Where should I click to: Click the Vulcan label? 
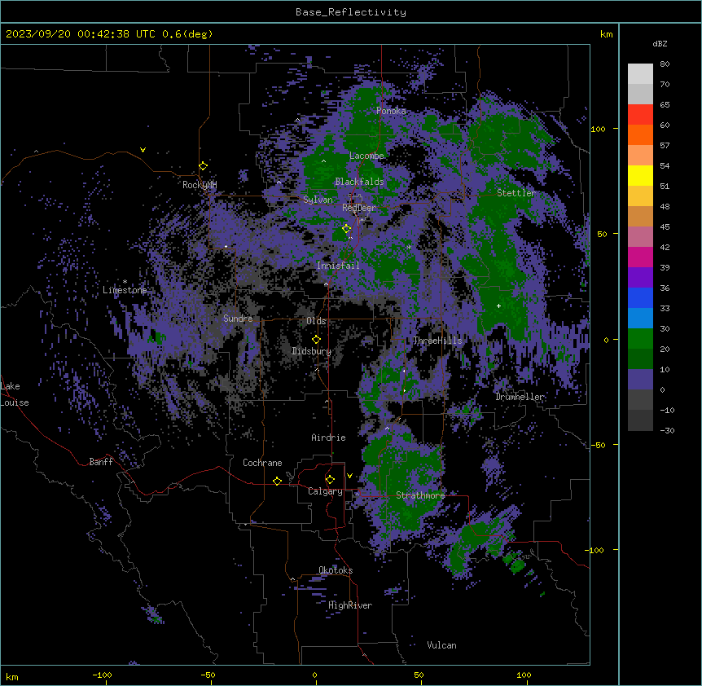click(442, 645)
